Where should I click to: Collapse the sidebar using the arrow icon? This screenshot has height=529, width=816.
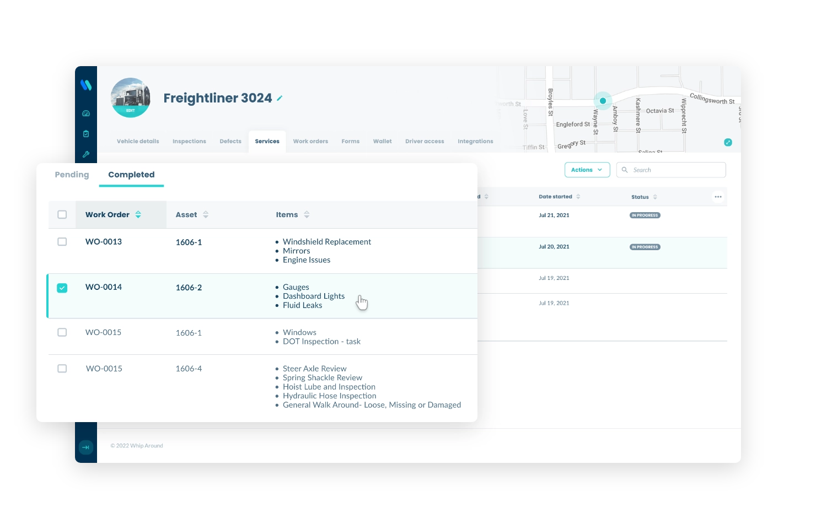(x=86, y=447)
